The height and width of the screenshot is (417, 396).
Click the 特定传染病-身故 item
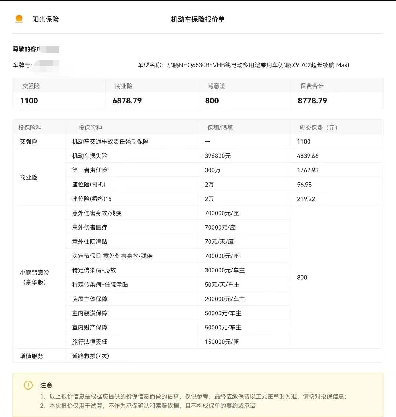click(94, 270)
